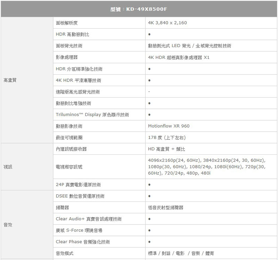Click the 最佳可視範圍 label
The image size is (278, 260).
[x=69, y=137]
